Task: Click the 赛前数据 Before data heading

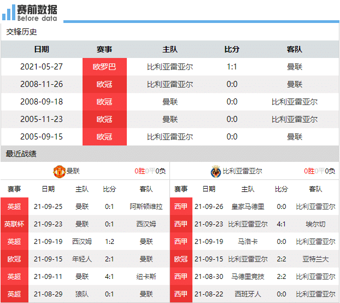Action: tap(37, 13)
